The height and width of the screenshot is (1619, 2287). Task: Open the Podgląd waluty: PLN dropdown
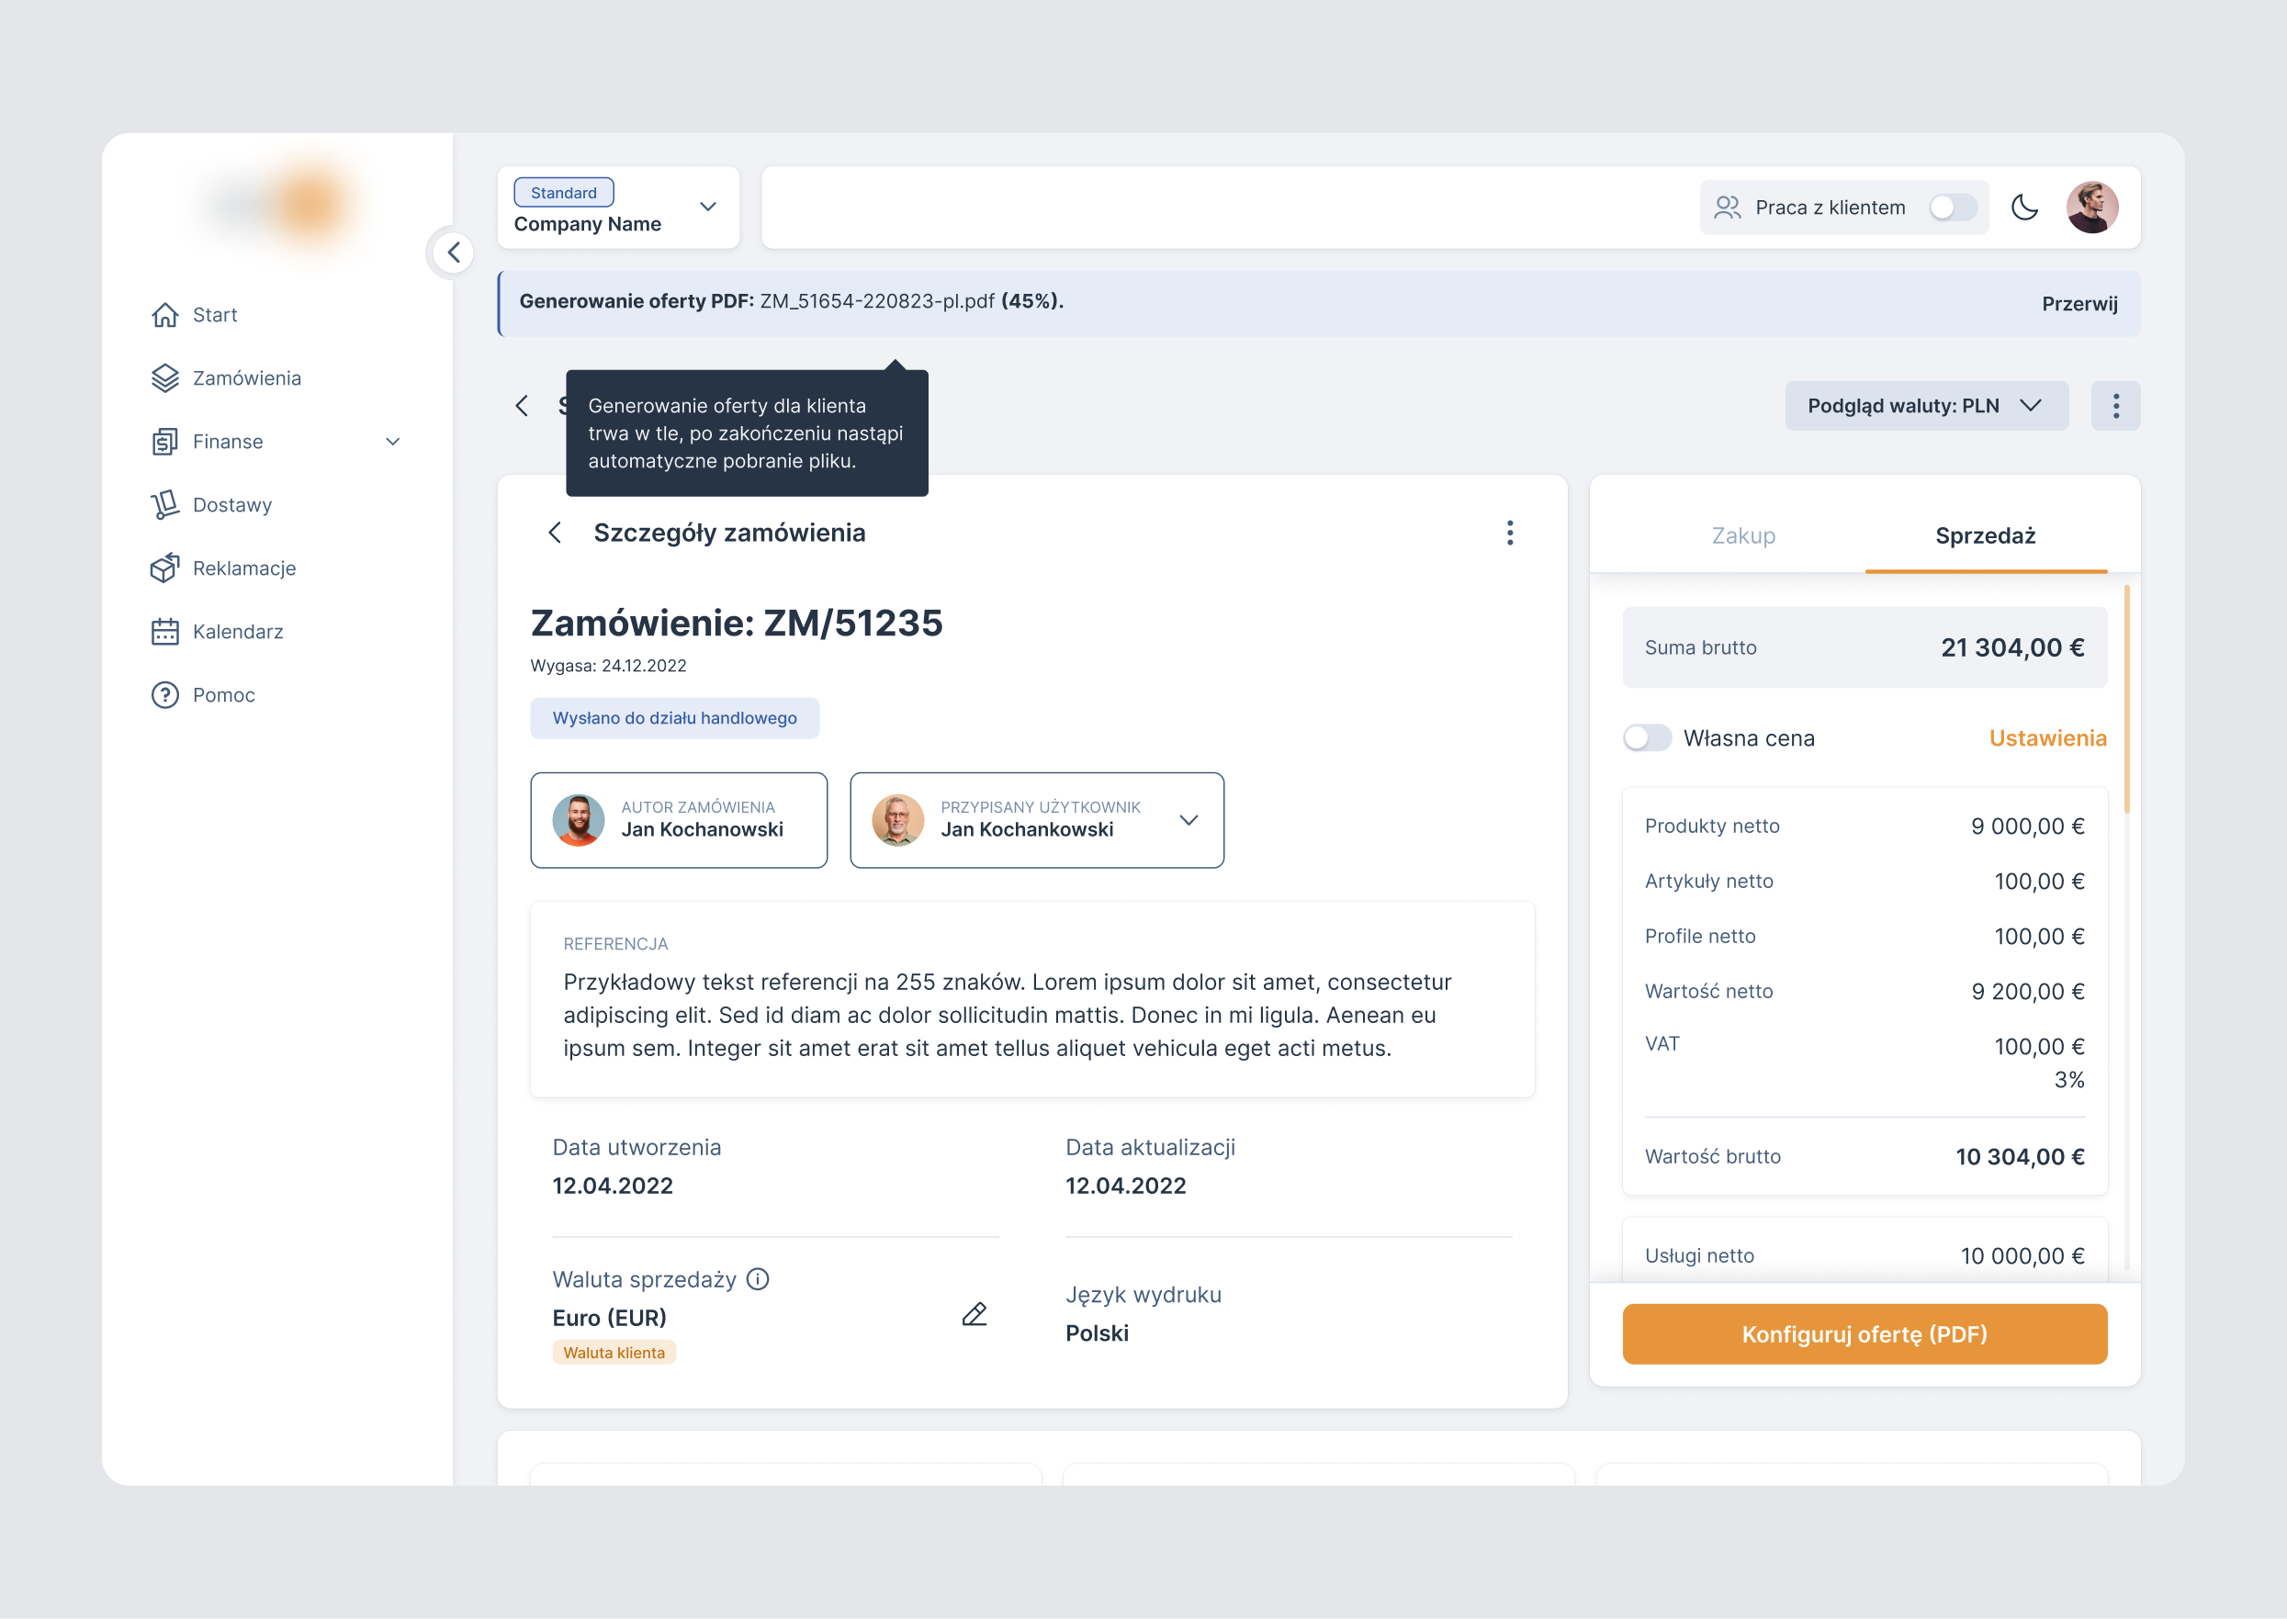click(1926, 406)
